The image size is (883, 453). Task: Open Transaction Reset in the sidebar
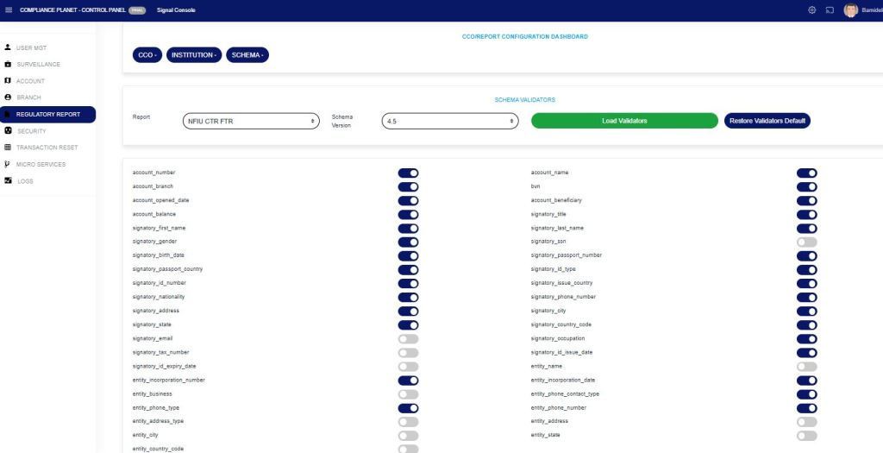(47, 148)
